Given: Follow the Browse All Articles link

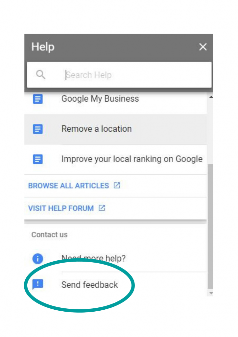Looking at the screenshot, I should point(68,186).
